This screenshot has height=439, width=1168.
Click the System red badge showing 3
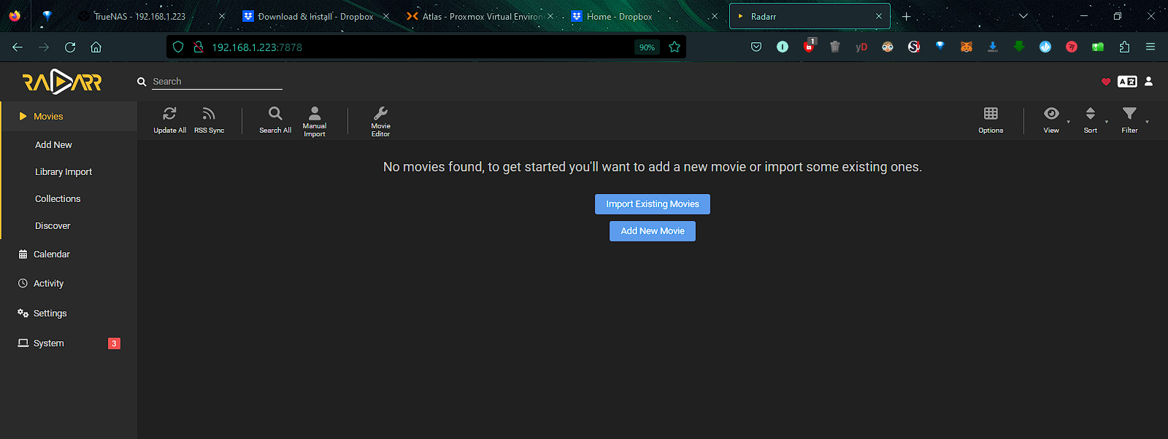click(x=114, y=343)
